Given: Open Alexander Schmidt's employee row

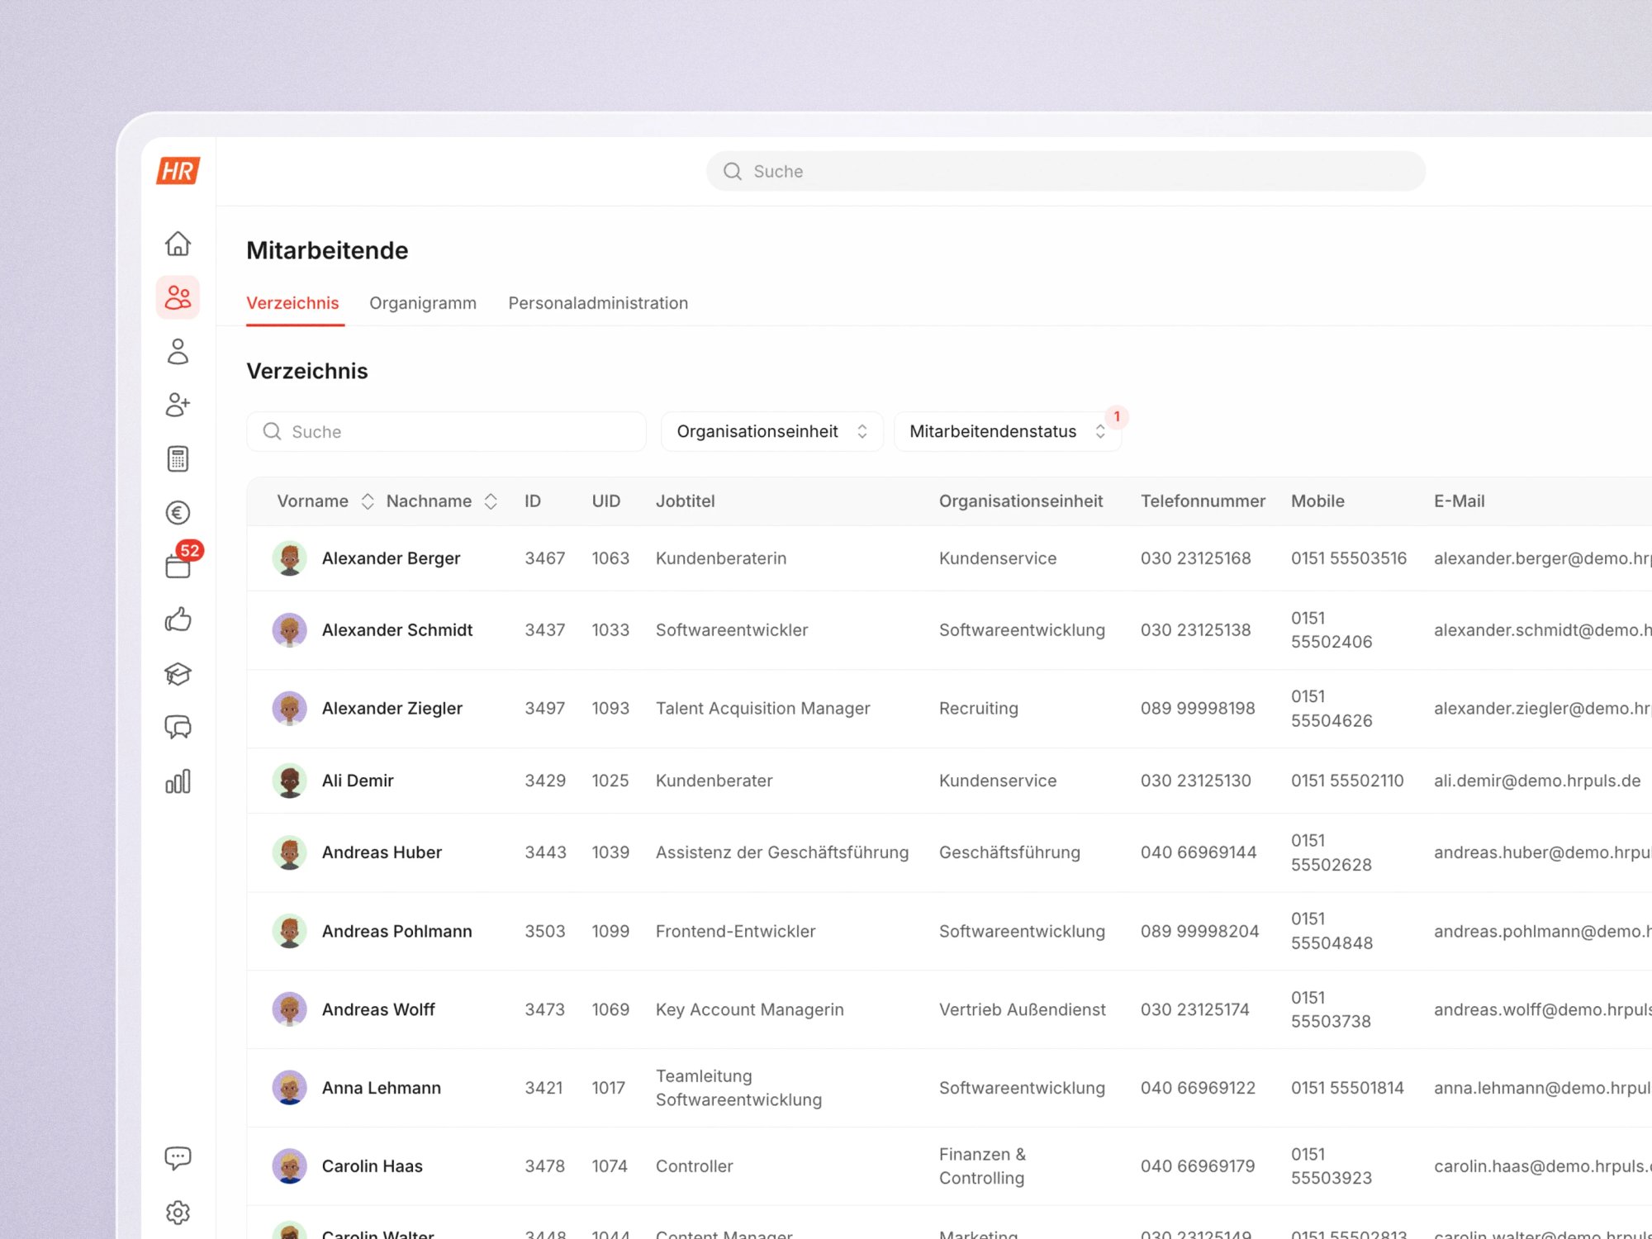Looking at the screenshot, I should pos(950,630).
